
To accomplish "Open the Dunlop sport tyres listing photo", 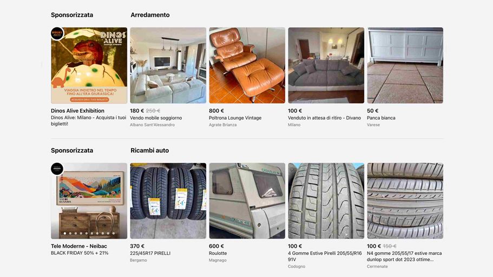I will (405, 201).
